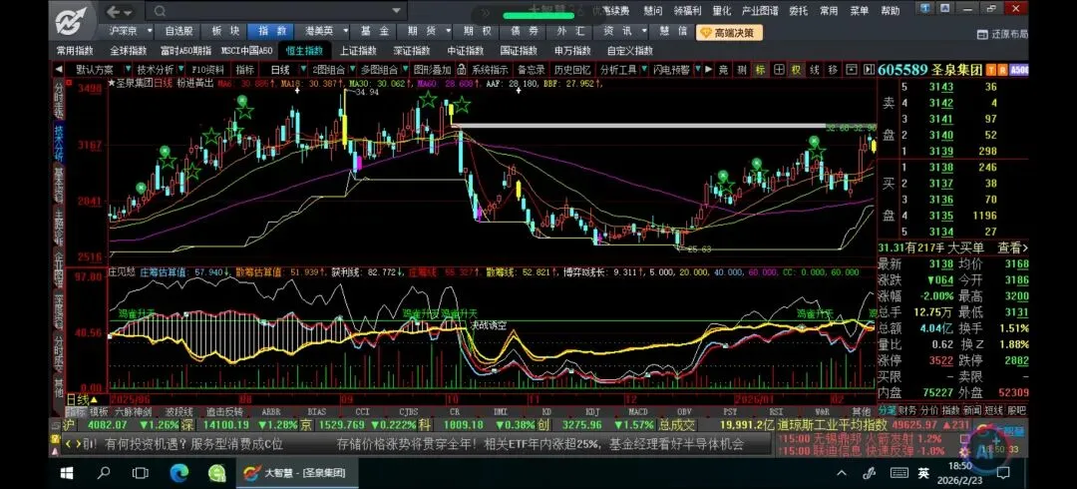Open the green browser icon on taskbar

tap(217, 473)
